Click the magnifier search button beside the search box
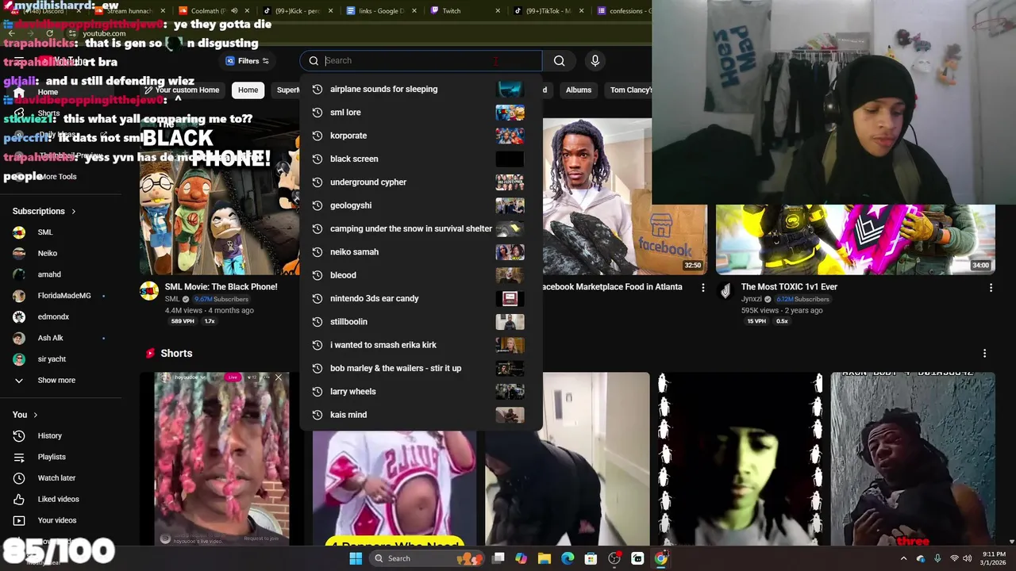The image size is (1016, 571). click(x=560, y=61)
